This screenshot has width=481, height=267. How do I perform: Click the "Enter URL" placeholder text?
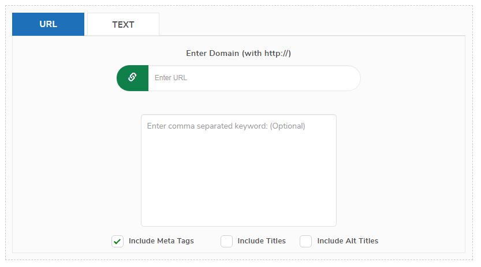(171, 78)
